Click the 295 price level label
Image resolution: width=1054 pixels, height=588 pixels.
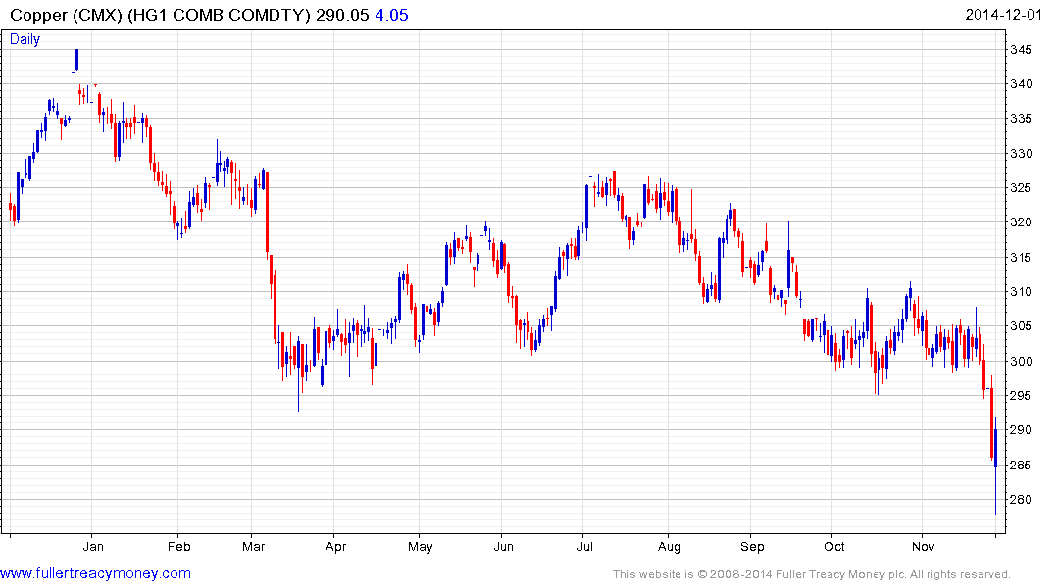point(1021,395)
